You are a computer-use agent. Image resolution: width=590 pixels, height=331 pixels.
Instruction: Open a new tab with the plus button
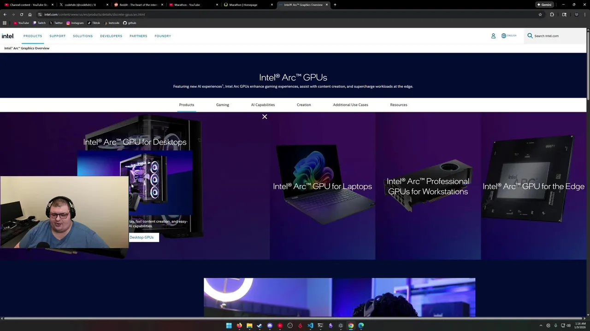[335, 5]
